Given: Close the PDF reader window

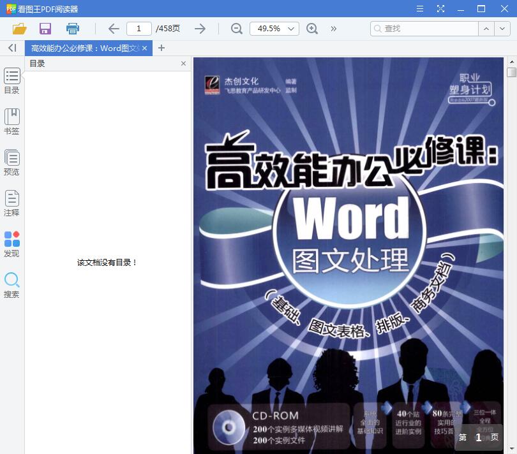Looking at the screenshot, I should click(504, 8).
